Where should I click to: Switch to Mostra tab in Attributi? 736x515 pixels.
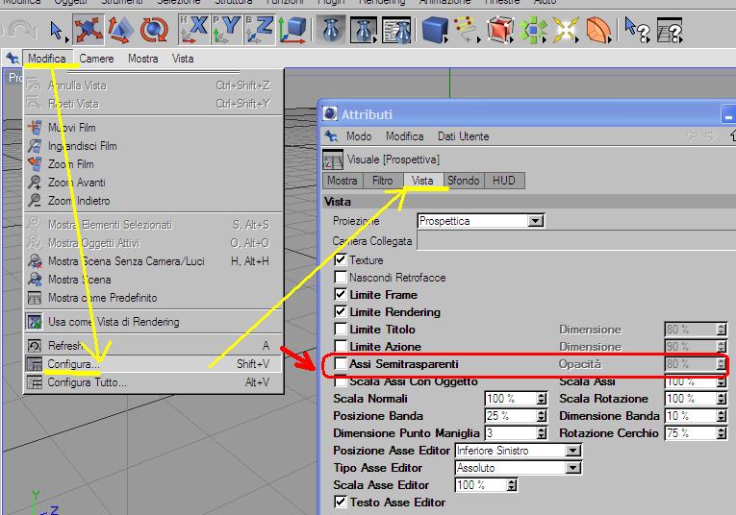pos(343,181)
